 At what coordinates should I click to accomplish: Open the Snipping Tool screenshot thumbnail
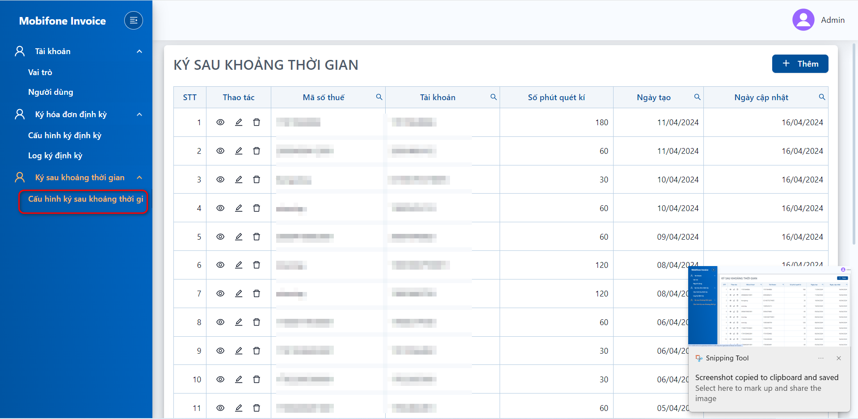click(x=769, y=306)
